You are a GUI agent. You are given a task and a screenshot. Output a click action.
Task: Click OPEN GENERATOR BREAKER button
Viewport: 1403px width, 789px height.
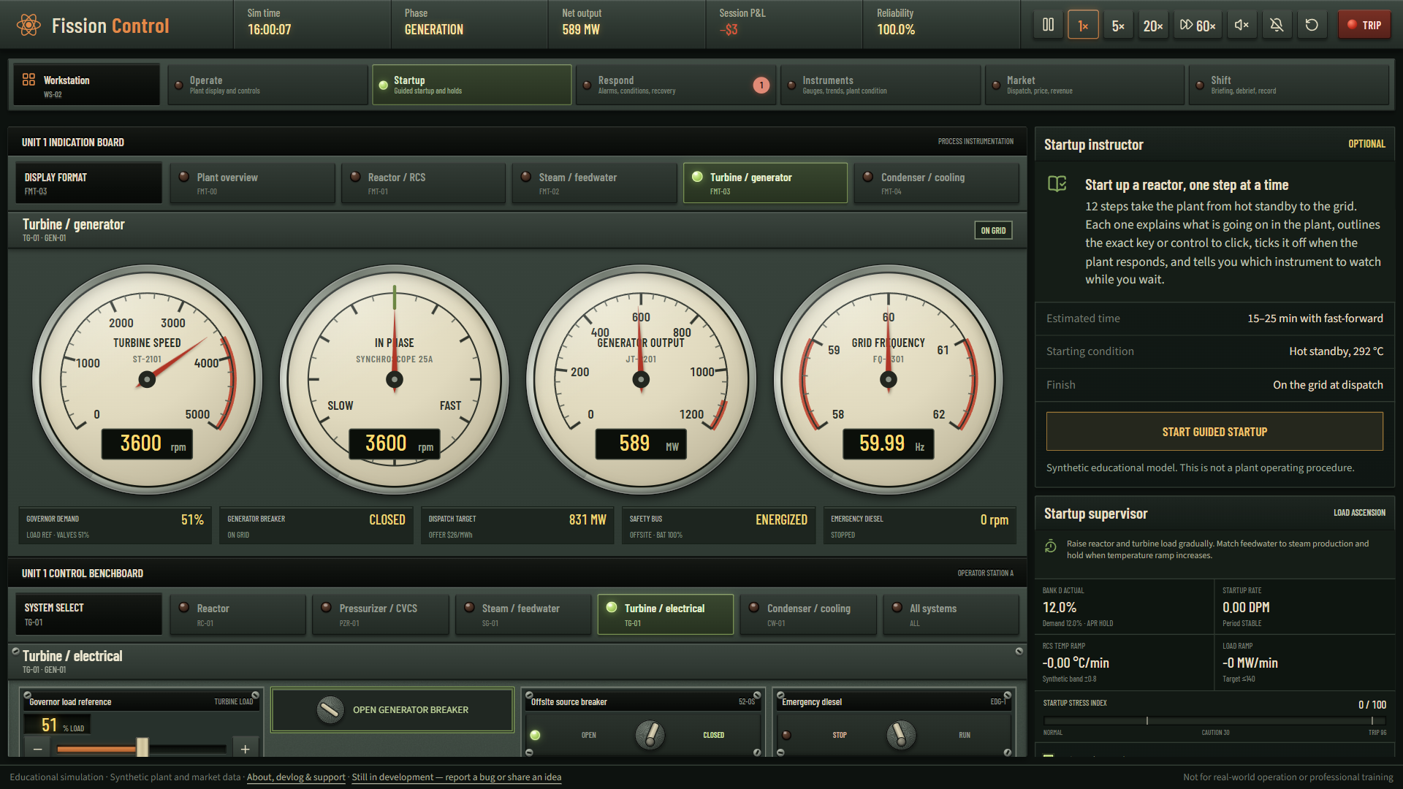click(392, 709)
